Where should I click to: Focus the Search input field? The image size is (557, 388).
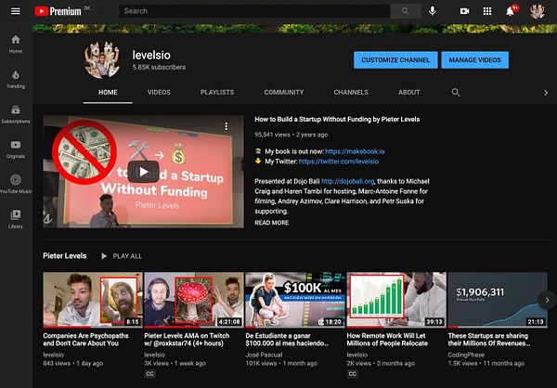[254, 11]
